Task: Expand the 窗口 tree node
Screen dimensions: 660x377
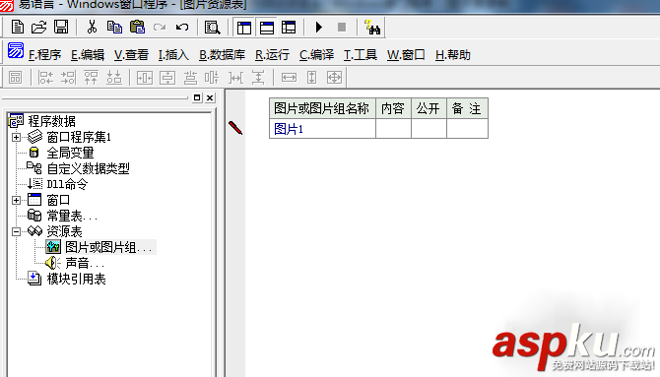Action: pyautogui.click(x=16, y=200)
